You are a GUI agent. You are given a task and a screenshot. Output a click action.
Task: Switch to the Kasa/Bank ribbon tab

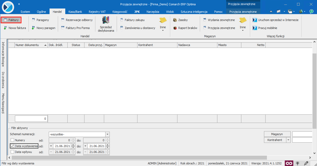pyautogui.click(x=75, y=11)
